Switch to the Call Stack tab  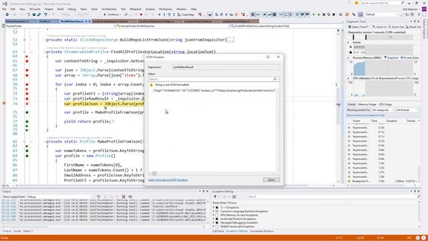(218, 232)
